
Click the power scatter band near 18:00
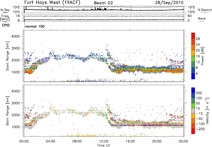(144, 70)
